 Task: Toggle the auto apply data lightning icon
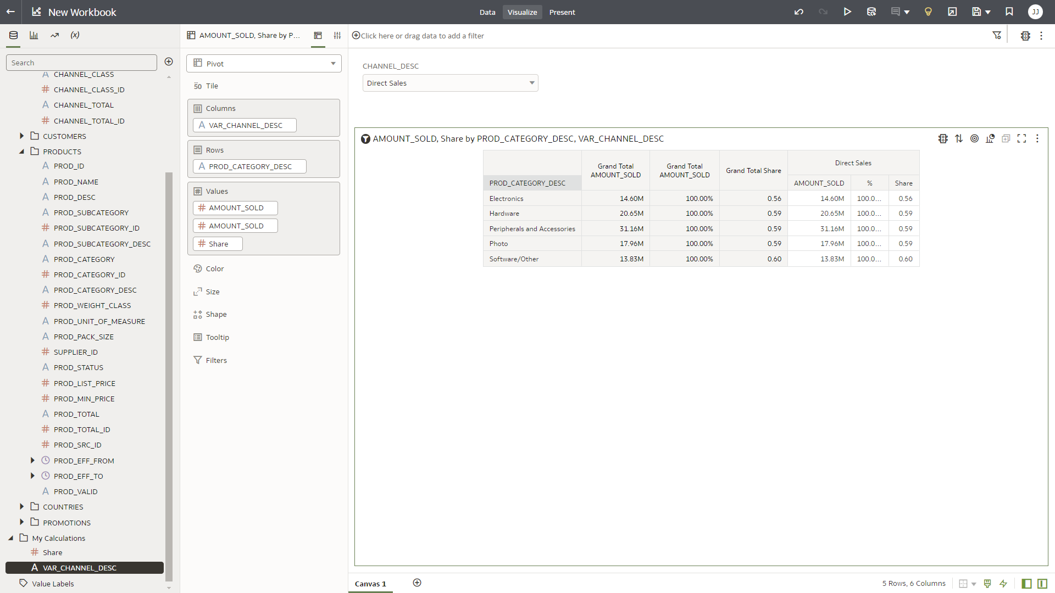coord(1003,584)
